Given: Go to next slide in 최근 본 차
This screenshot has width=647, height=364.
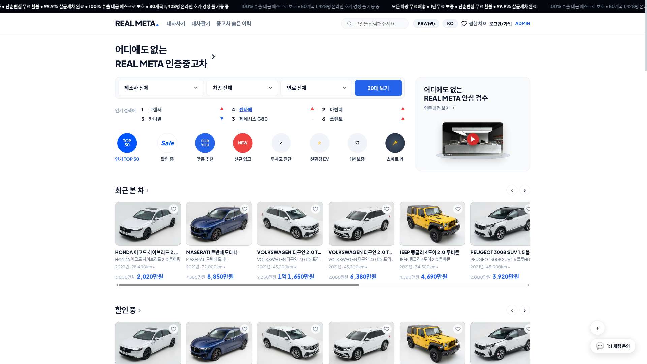Looking at the screenshot, I should click(x=525, y=190).
